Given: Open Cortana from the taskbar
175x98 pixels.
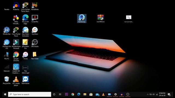Looking at the screenshot, I should pyautogui.click(x=54, y=94).
